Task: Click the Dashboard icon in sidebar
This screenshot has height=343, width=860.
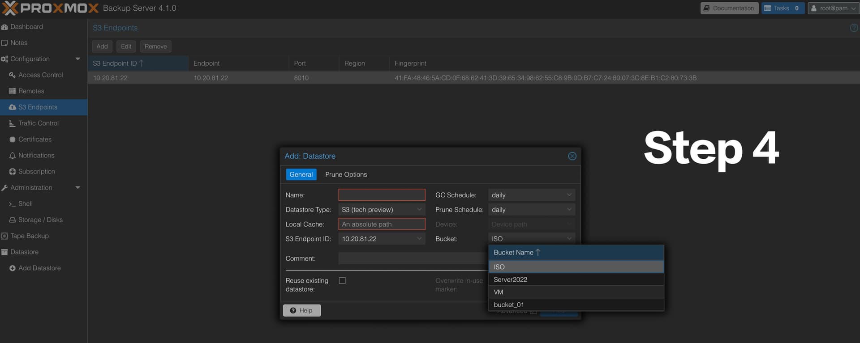Action: tap(5, 27)
